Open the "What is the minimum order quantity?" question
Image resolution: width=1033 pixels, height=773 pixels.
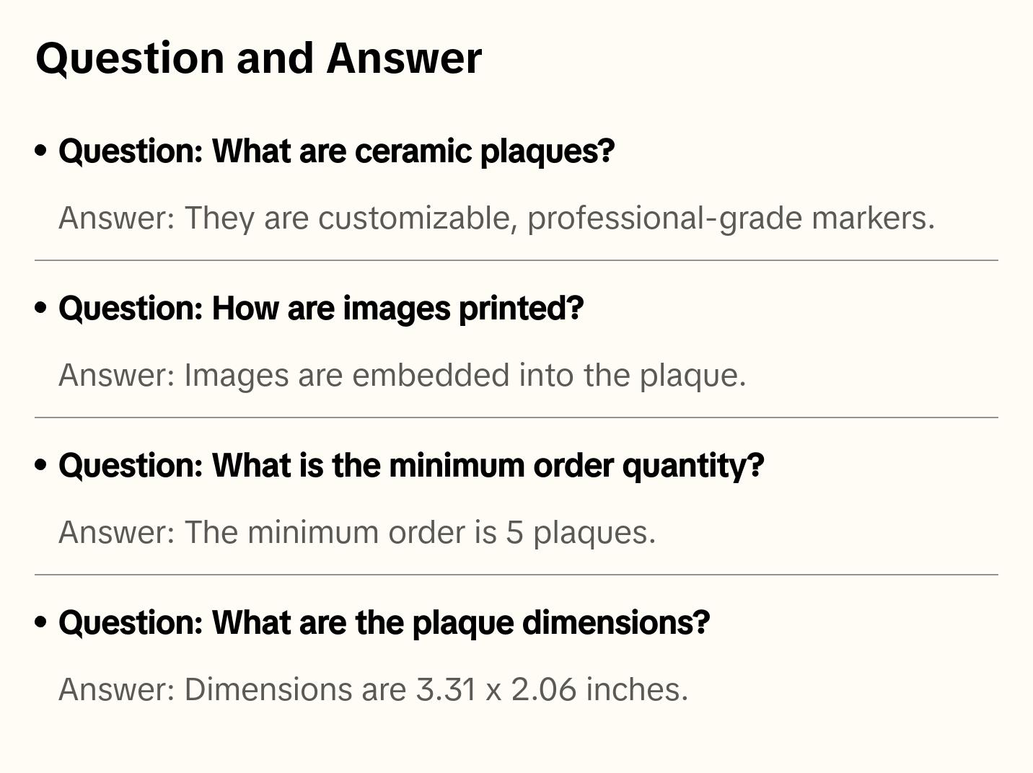[411, 466]
